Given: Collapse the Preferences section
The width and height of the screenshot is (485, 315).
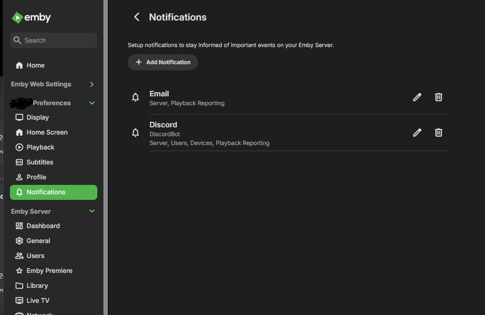Looking at the screenshot, I should (92, 103).
